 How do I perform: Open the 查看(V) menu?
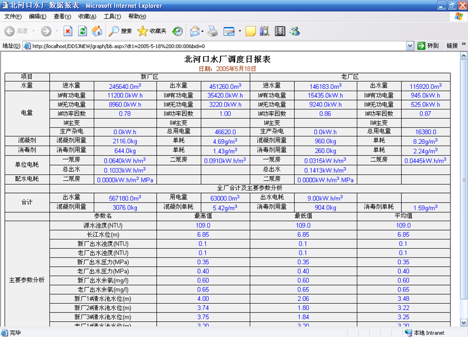(x=63, y=16)
